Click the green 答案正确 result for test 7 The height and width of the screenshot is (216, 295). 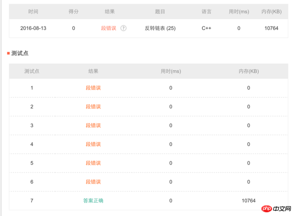point(93,201)
